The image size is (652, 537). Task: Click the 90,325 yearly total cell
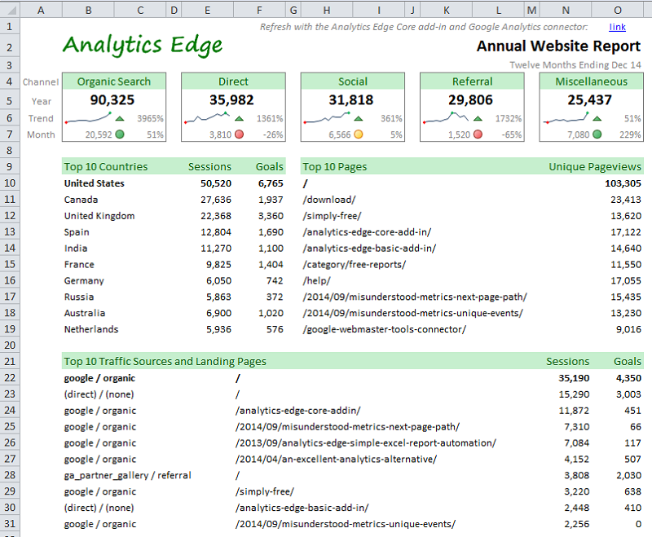point(112,99)
